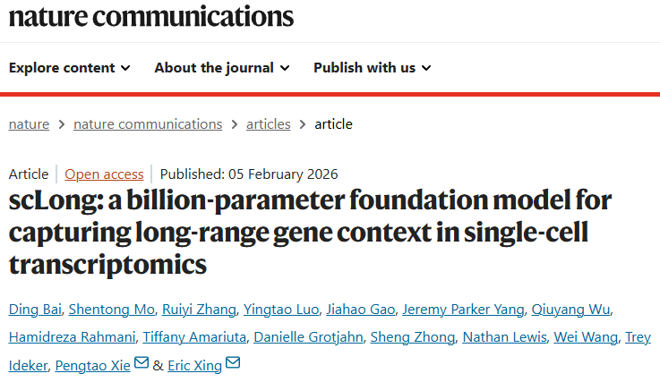Viewport: 660px width, 382px height.
Task: Click the nature communications logo
Action: click(x=150, y=15)
